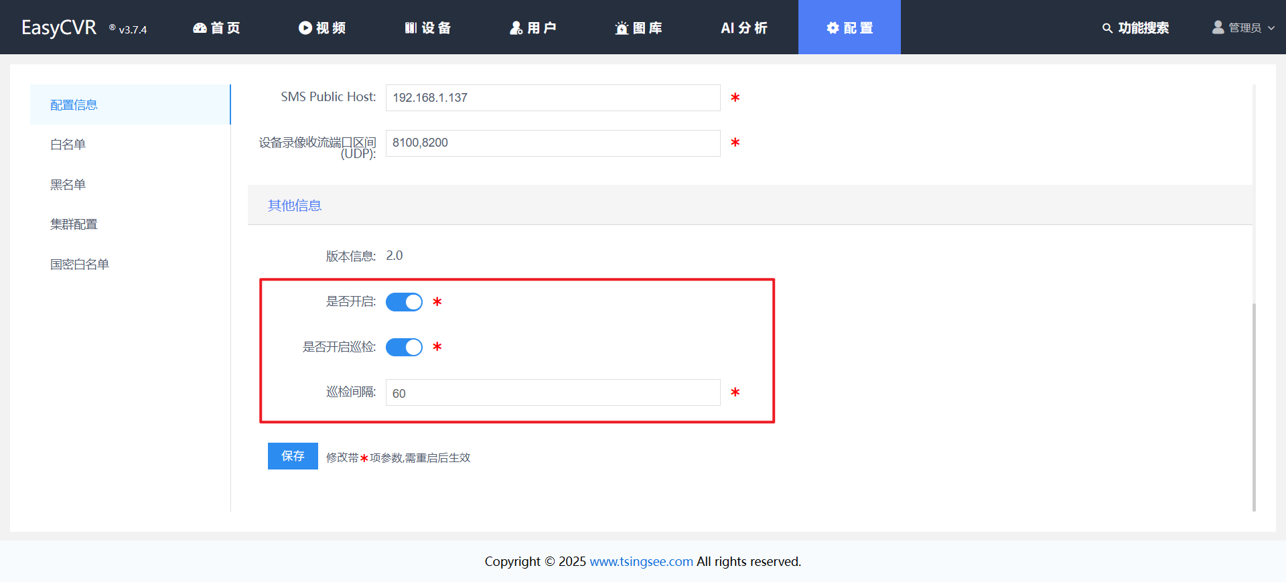Image resolution: width=1286 pixels, height=582 pixels.
Task: Go to 集群配置 in the sidebar
Action: point(74,224)
